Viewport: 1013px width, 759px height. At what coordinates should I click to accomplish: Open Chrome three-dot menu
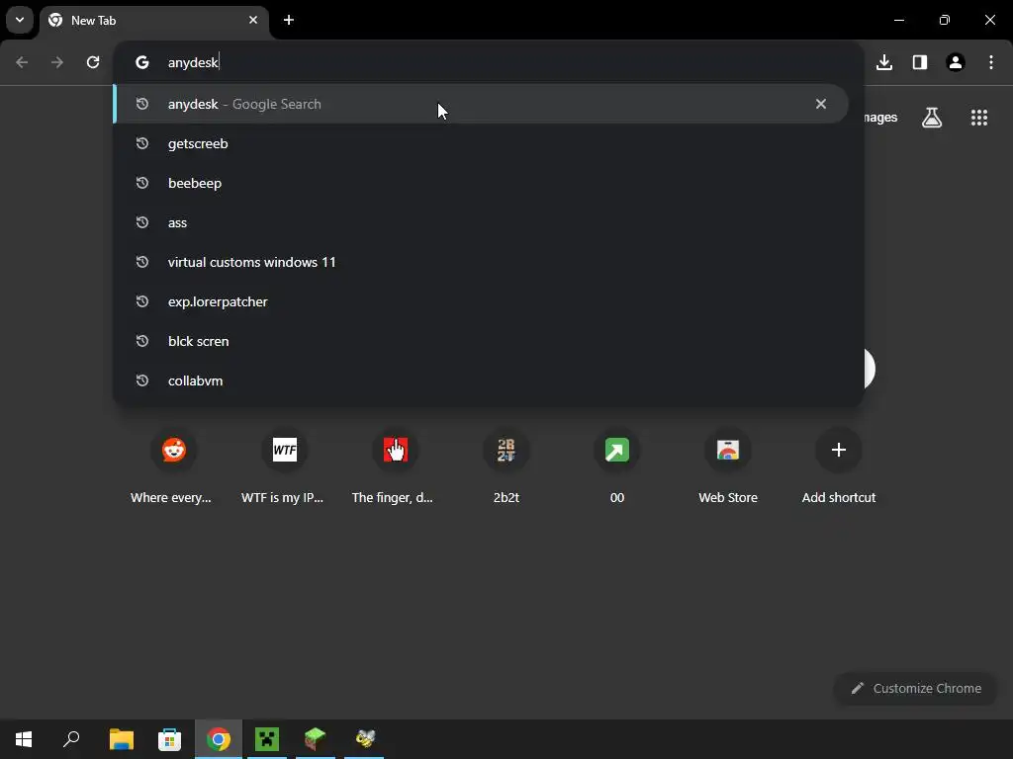tap(991, 62)
